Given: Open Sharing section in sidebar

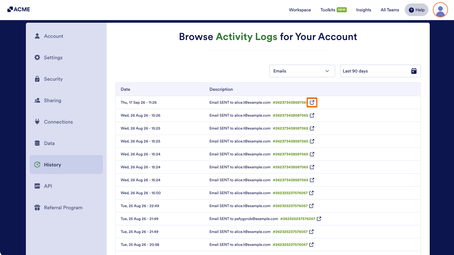Looking at the screenshot, I should [66, 101].
